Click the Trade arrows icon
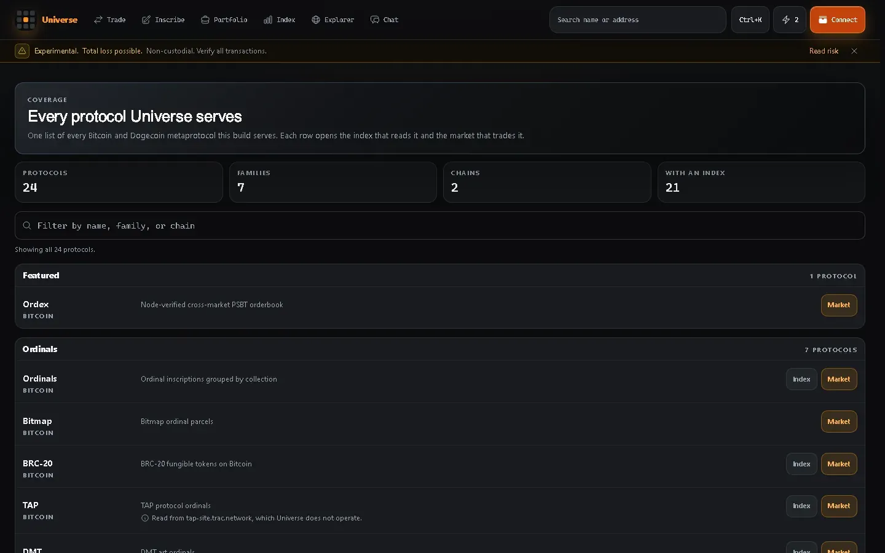The image size is (885, 553). click(x=98, y=20)
